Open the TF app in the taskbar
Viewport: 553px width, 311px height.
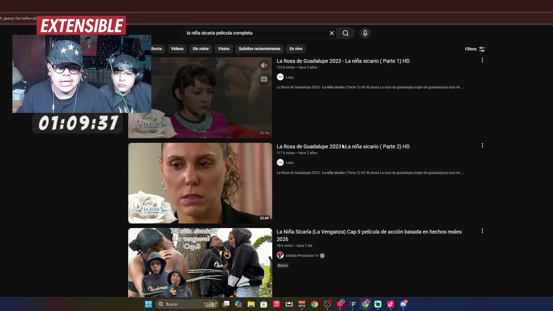click(x=353, y=304)
